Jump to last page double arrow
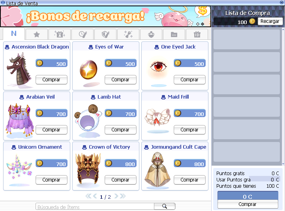Image resolution: width=285 pixels, height=211 pixels. coord(123,196)
